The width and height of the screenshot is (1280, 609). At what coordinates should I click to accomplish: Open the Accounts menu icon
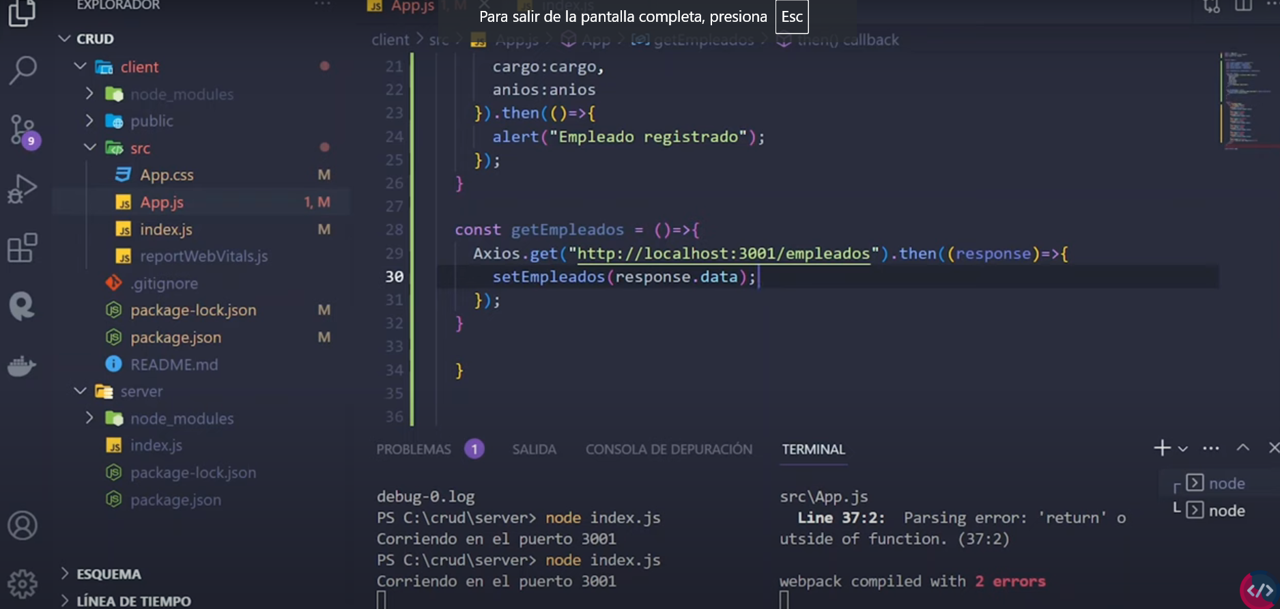(x=23, y=525)
